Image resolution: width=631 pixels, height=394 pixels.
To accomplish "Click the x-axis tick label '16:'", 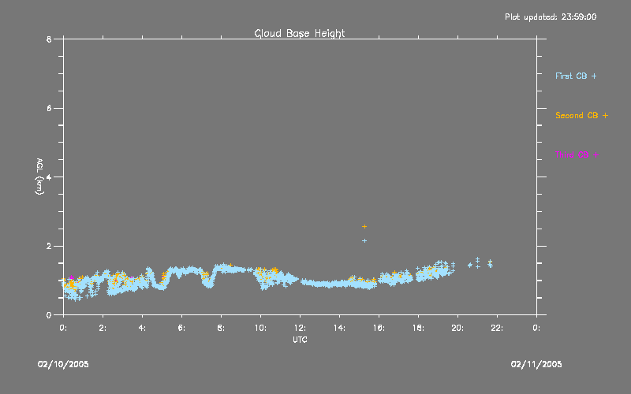I will click(379, 328).
